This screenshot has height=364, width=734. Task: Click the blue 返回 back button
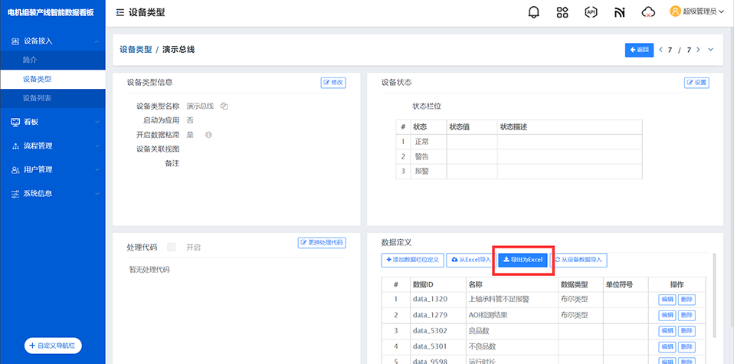(x=638, y=50)
